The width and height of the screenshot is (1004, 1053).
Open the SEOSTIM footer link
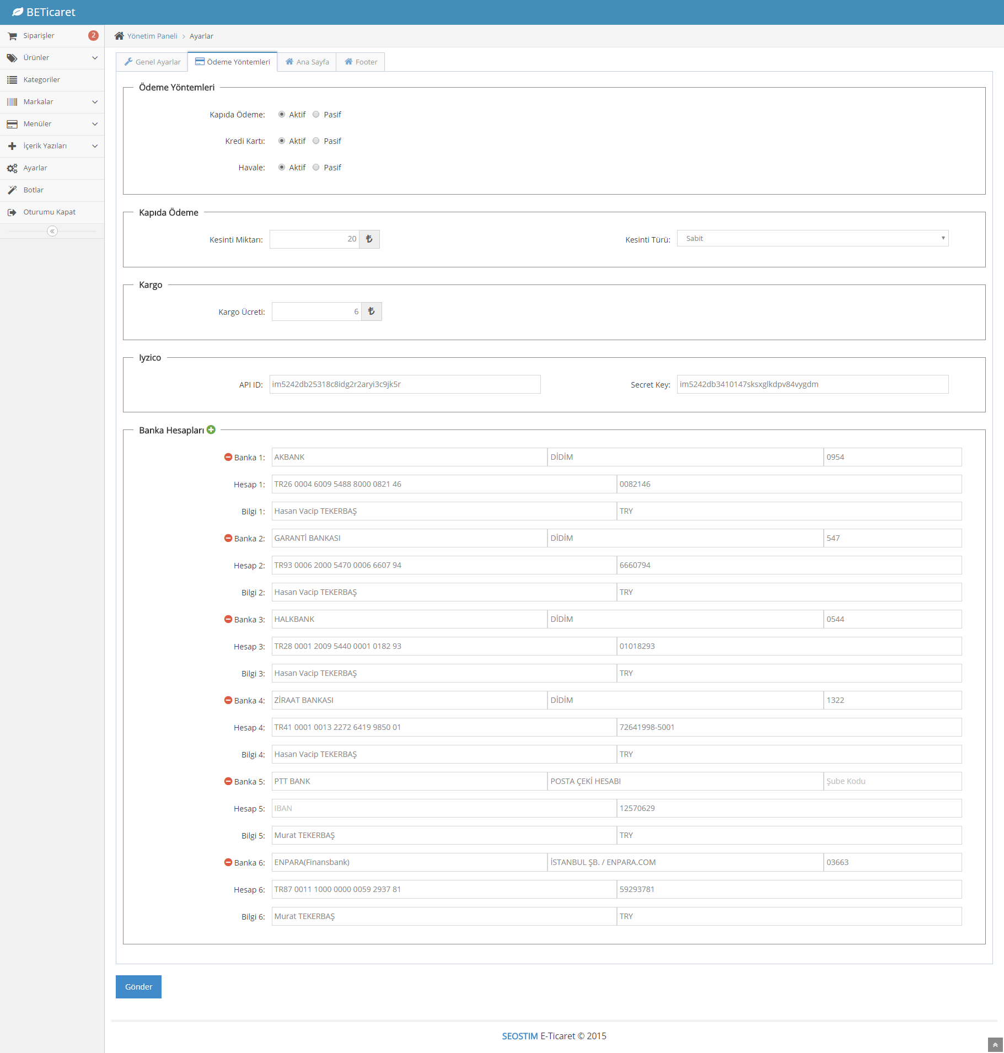click(x=520, y=1036)
